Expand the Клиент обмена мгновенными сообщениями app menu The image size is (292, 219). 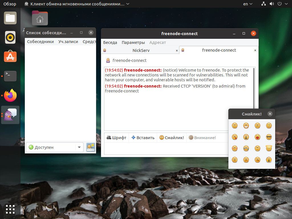(x=77, y=4)
